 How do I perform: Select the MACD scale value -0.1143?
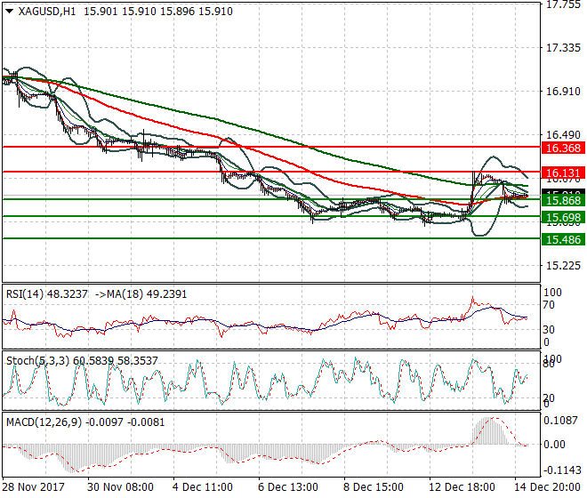point(562,470)
